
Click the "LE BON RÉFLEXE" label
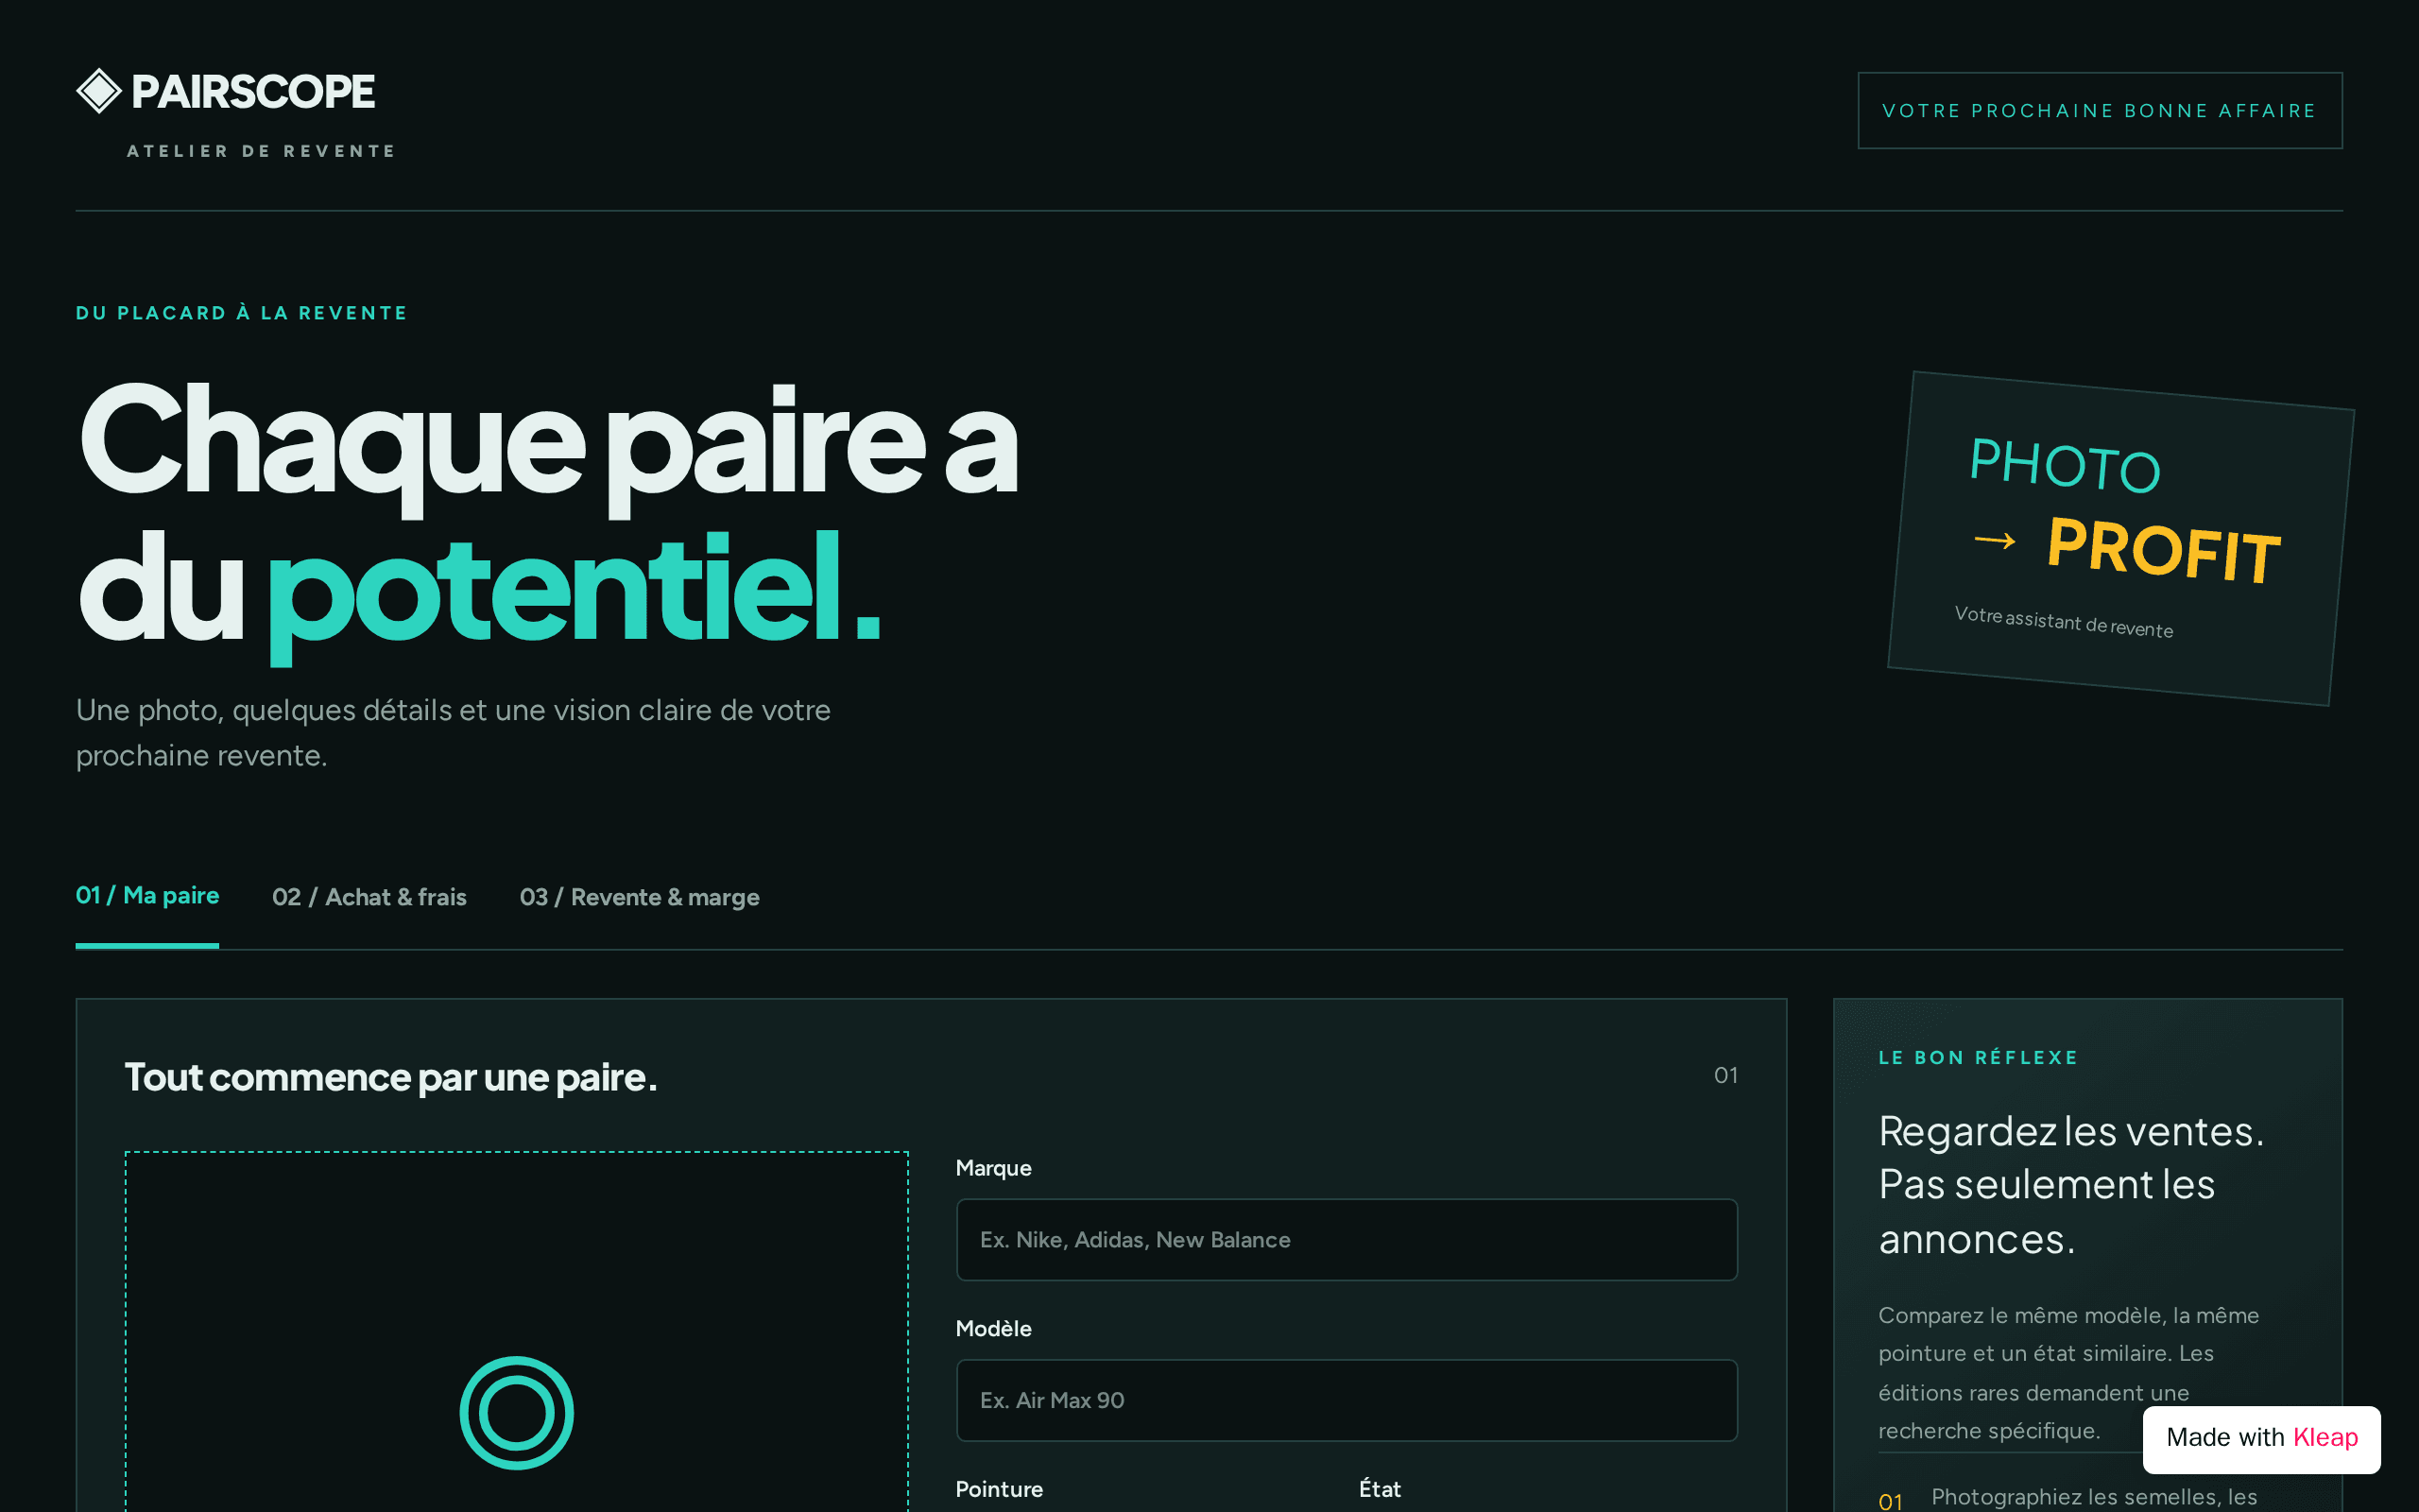coord(1978,1058)
